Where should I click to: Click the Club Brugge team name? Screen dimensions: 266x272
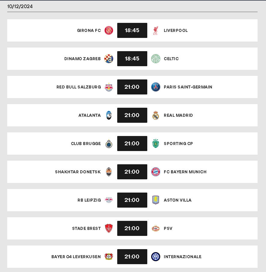point(86,144)
